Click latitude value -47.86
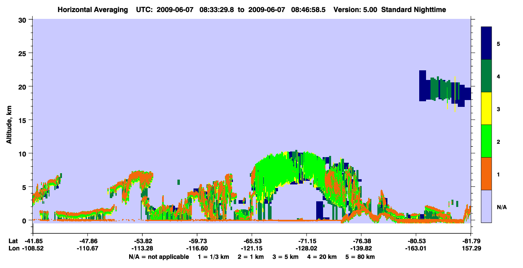Viewport: 523px width, 268px height. tap(88, 241)
